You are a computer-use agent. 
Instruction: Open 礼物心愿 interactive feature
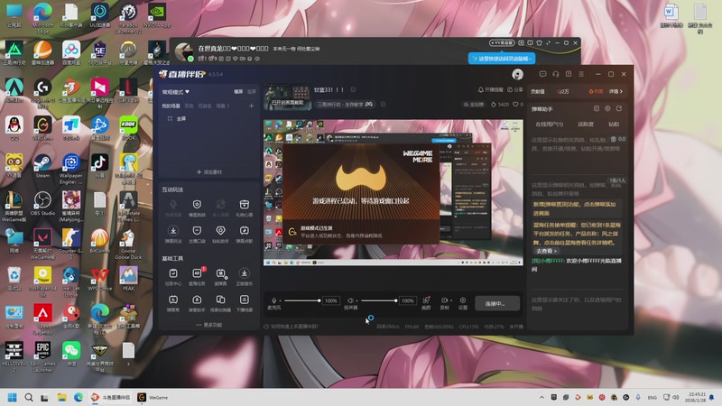(244, 208)
